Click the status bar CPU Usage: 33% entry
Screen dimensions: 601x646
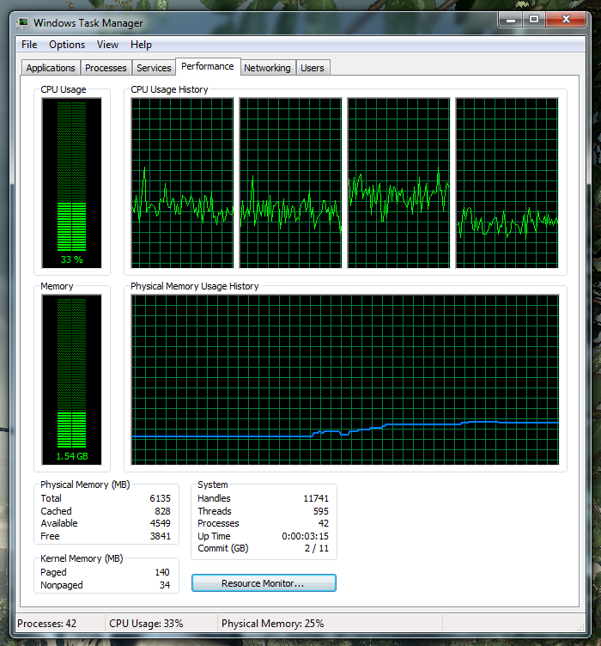[146, 624]
